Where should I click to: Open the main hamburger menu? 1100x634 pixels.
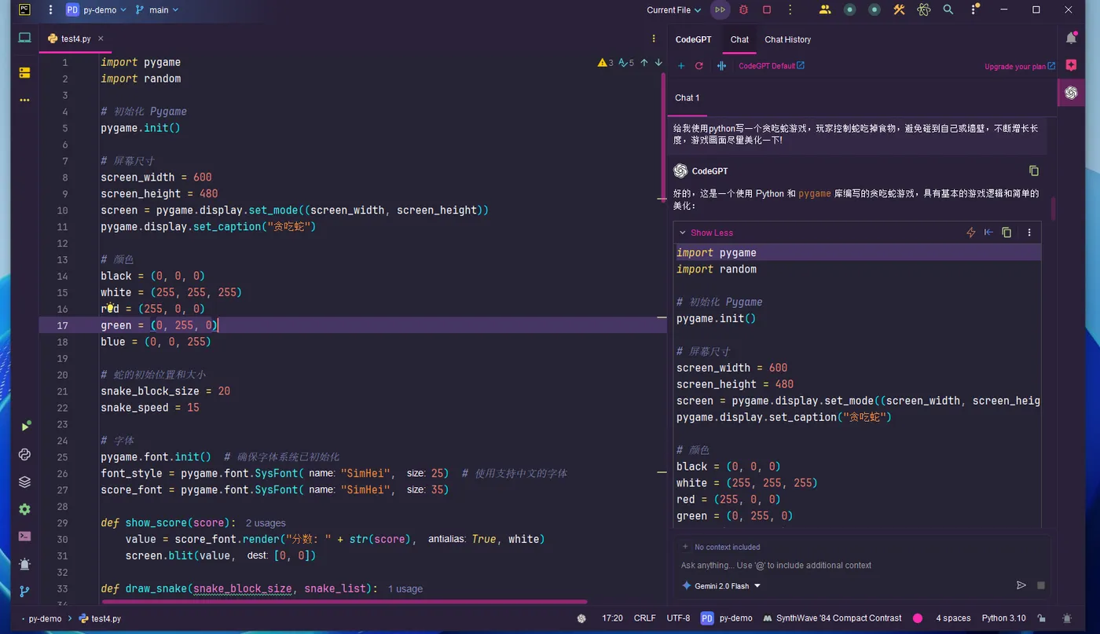[x=51, y=10]
